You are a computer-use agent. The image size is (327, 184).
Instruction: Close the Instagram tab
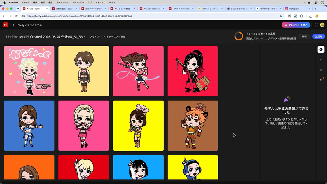[x=309, y=9]
